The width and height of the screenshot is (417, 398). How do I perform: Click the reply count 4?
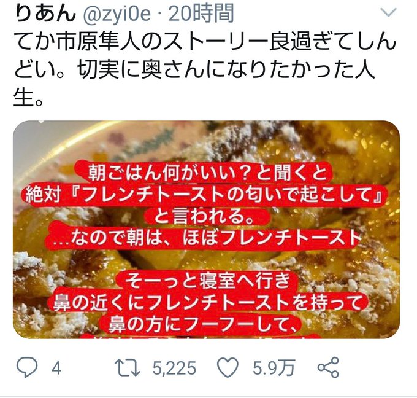(x=56, y=369)
